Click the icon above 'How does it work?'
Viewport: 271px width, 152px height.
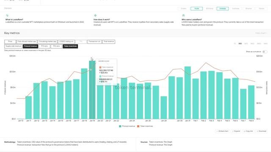pos(95,16)
